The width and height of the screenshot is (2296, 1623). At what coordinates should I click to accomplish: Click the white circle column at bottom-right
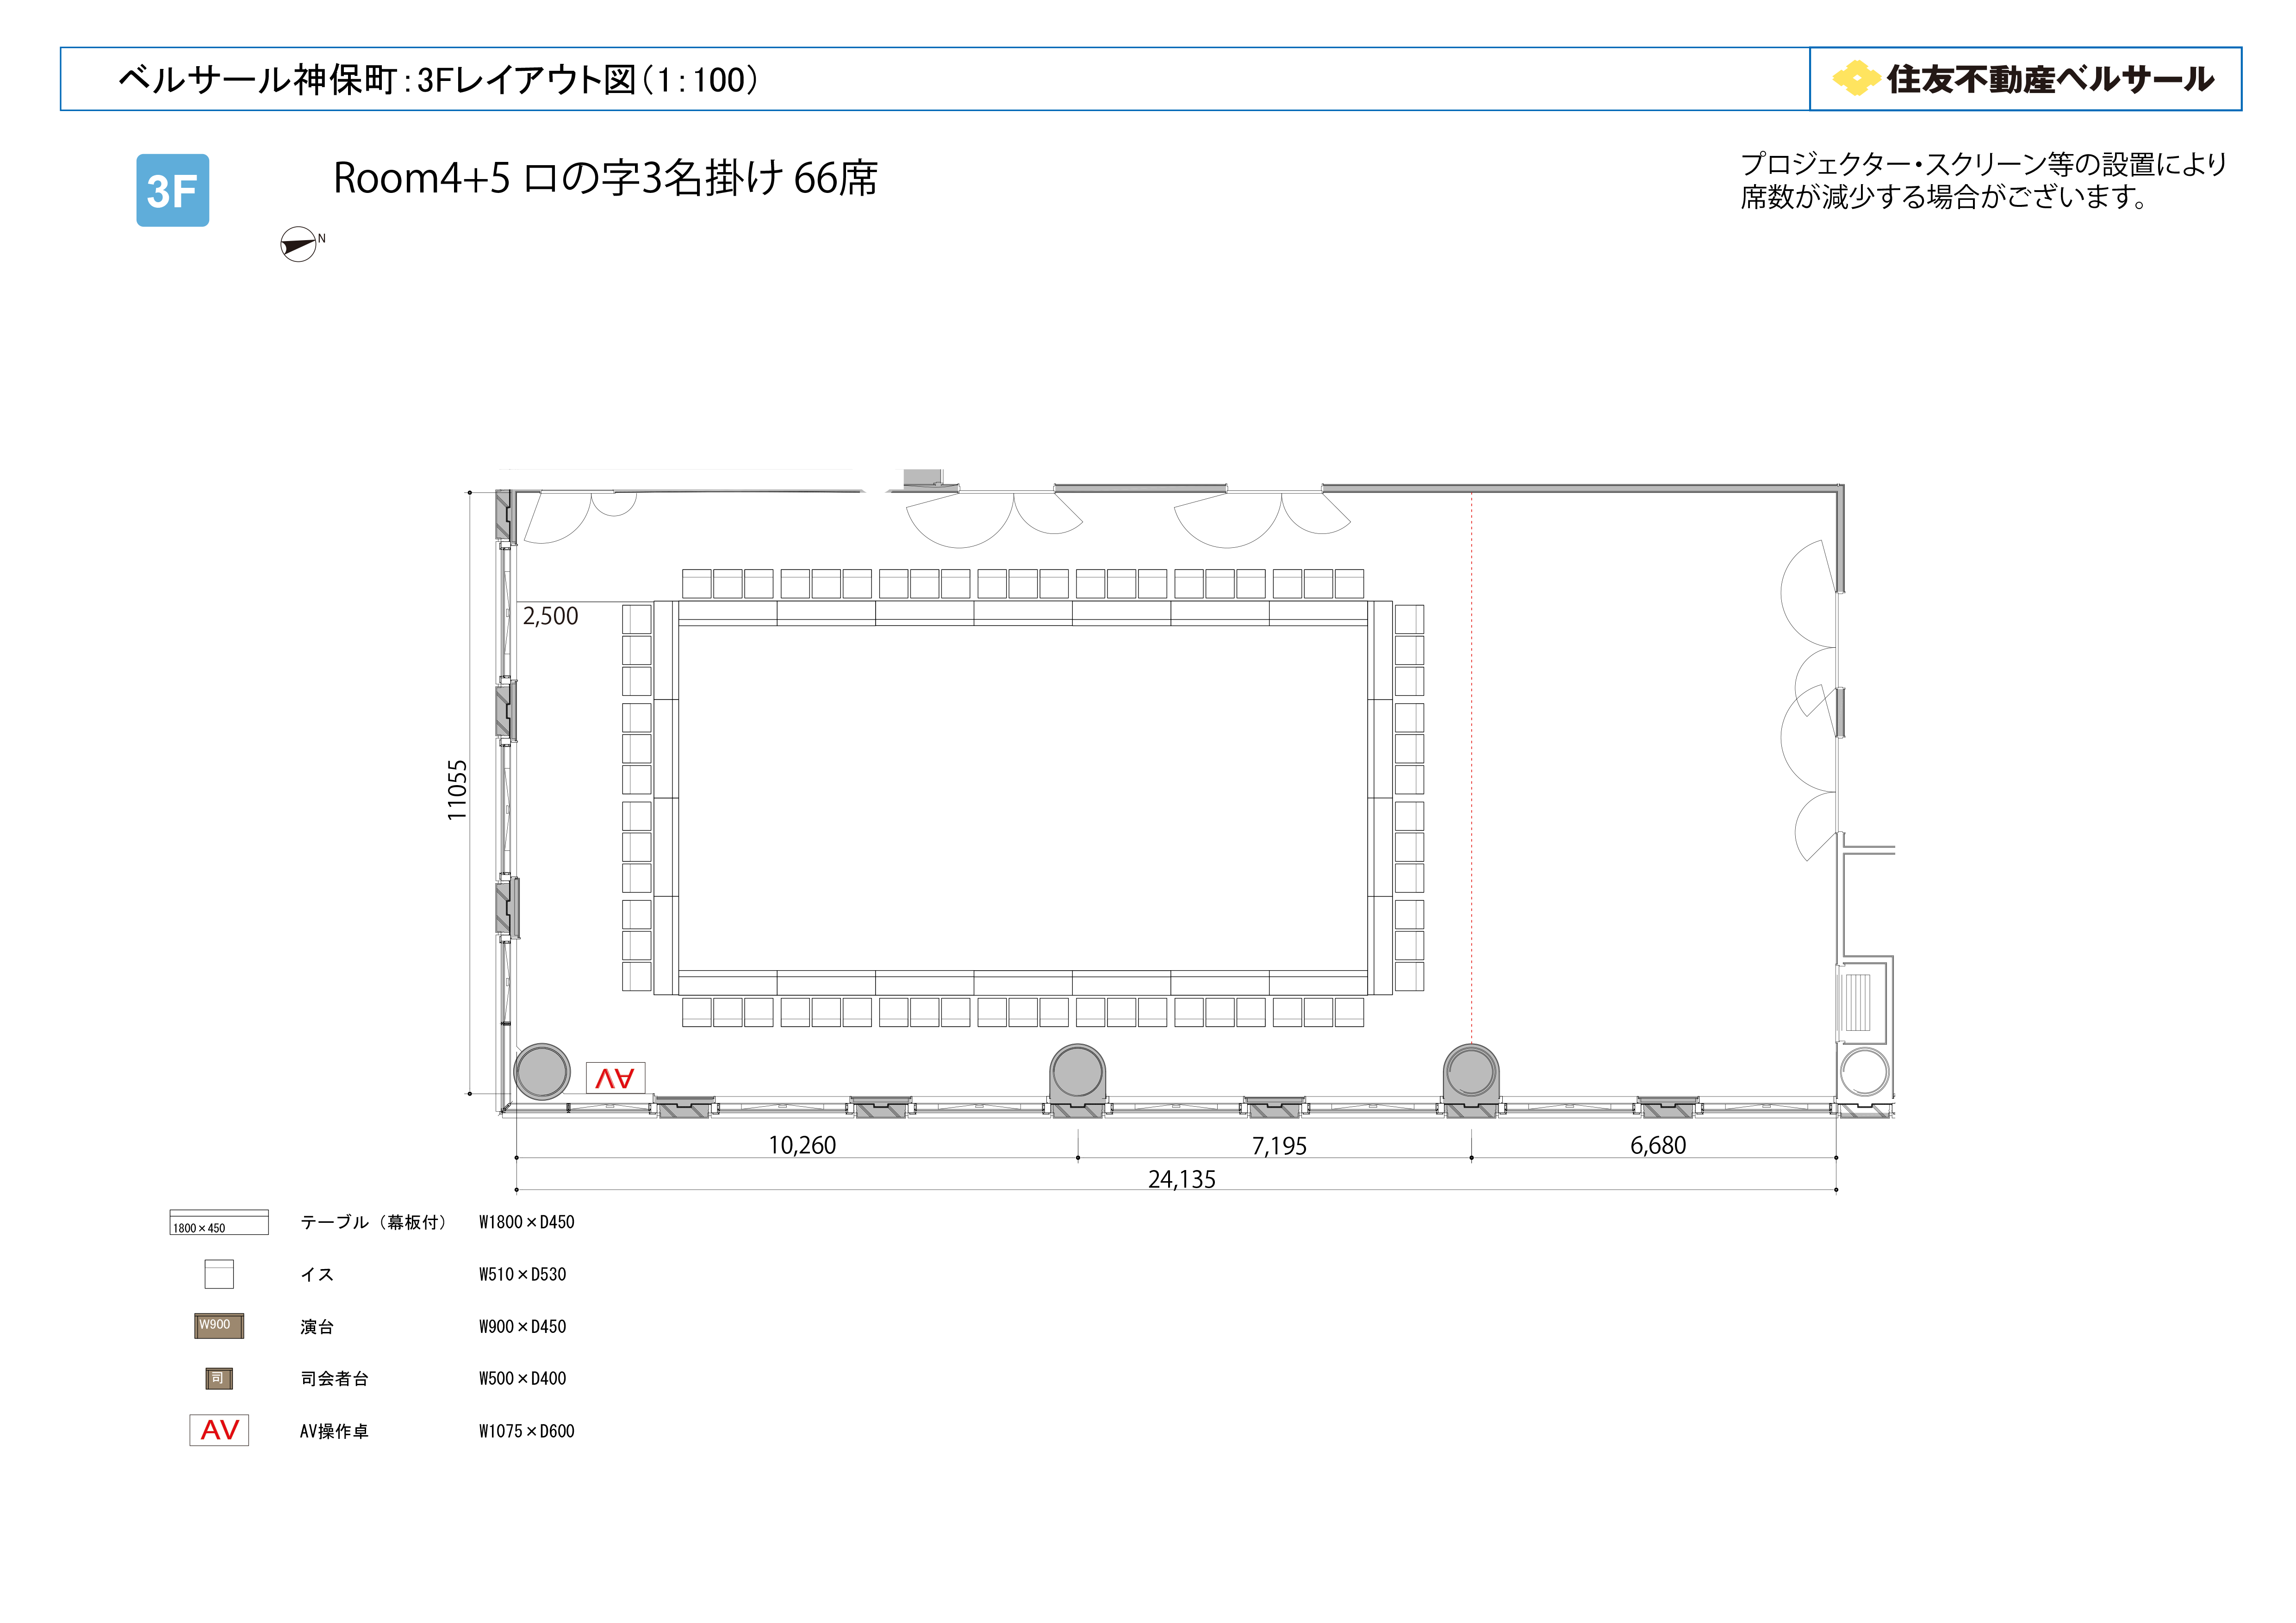1864,1072
